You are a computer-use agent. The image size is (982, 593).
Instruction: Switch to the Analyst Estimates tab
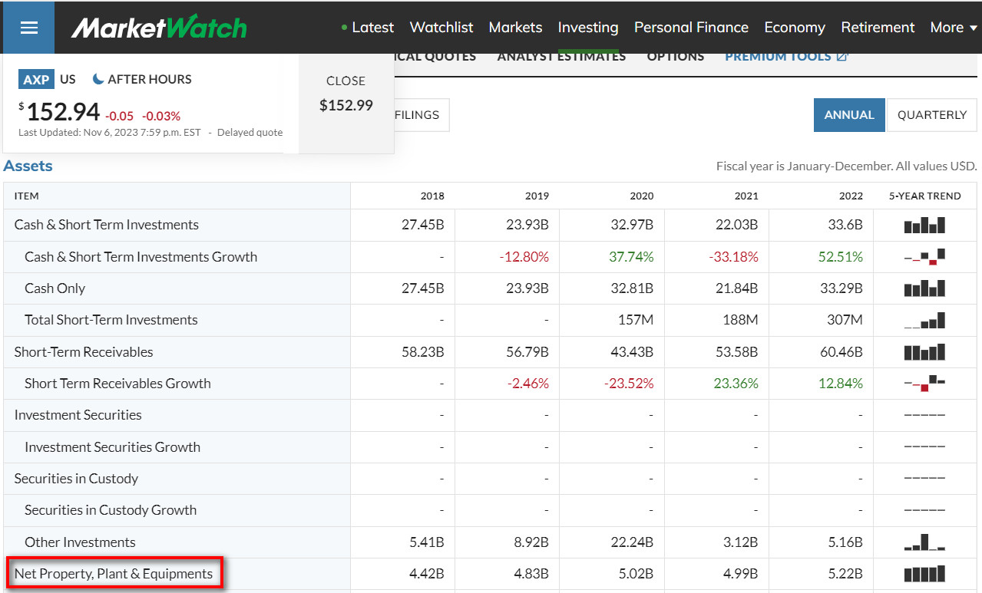(x=561, y=57)
